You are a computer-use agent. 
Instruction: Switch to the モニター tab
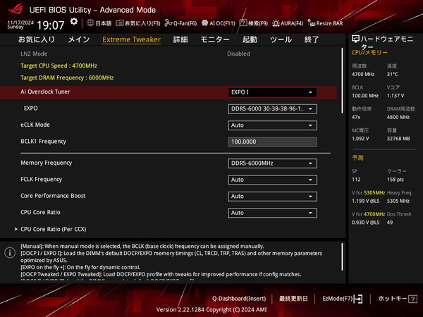click(215, 39)
